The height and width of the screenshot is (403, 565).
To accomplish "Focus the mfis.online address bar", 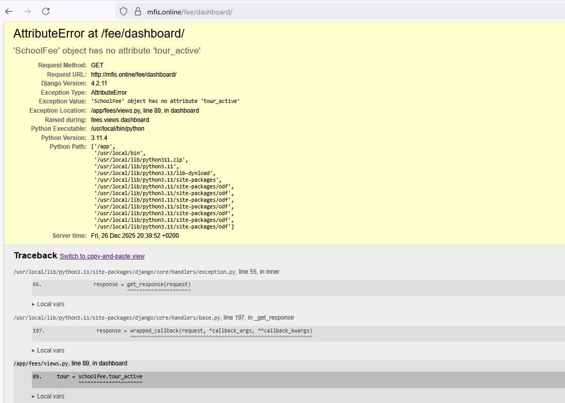I will (309, 11).
